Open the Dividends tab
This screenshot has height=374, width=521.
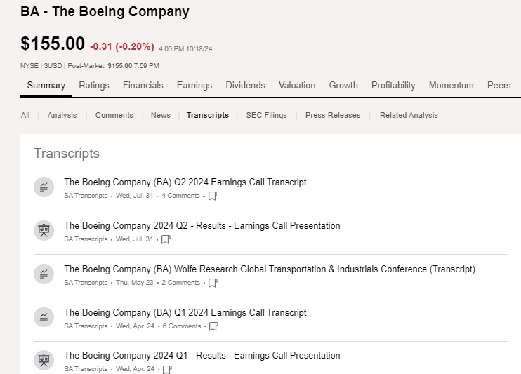pos(245,86)
